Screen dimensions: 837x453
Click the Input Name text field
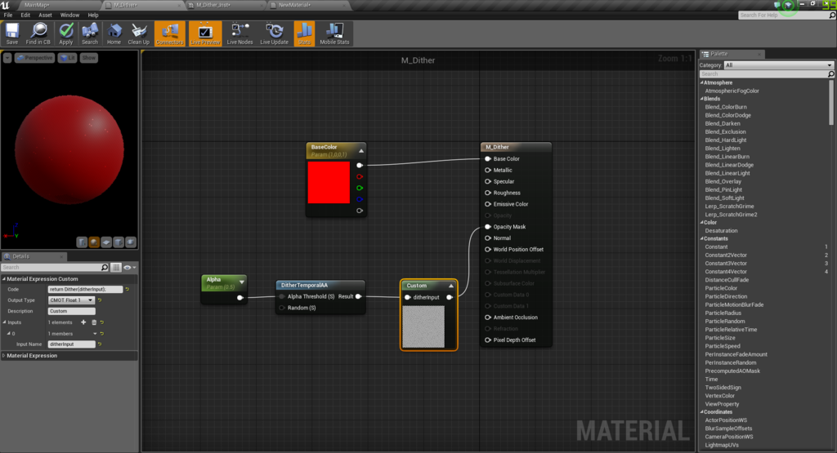click(72, 344)
